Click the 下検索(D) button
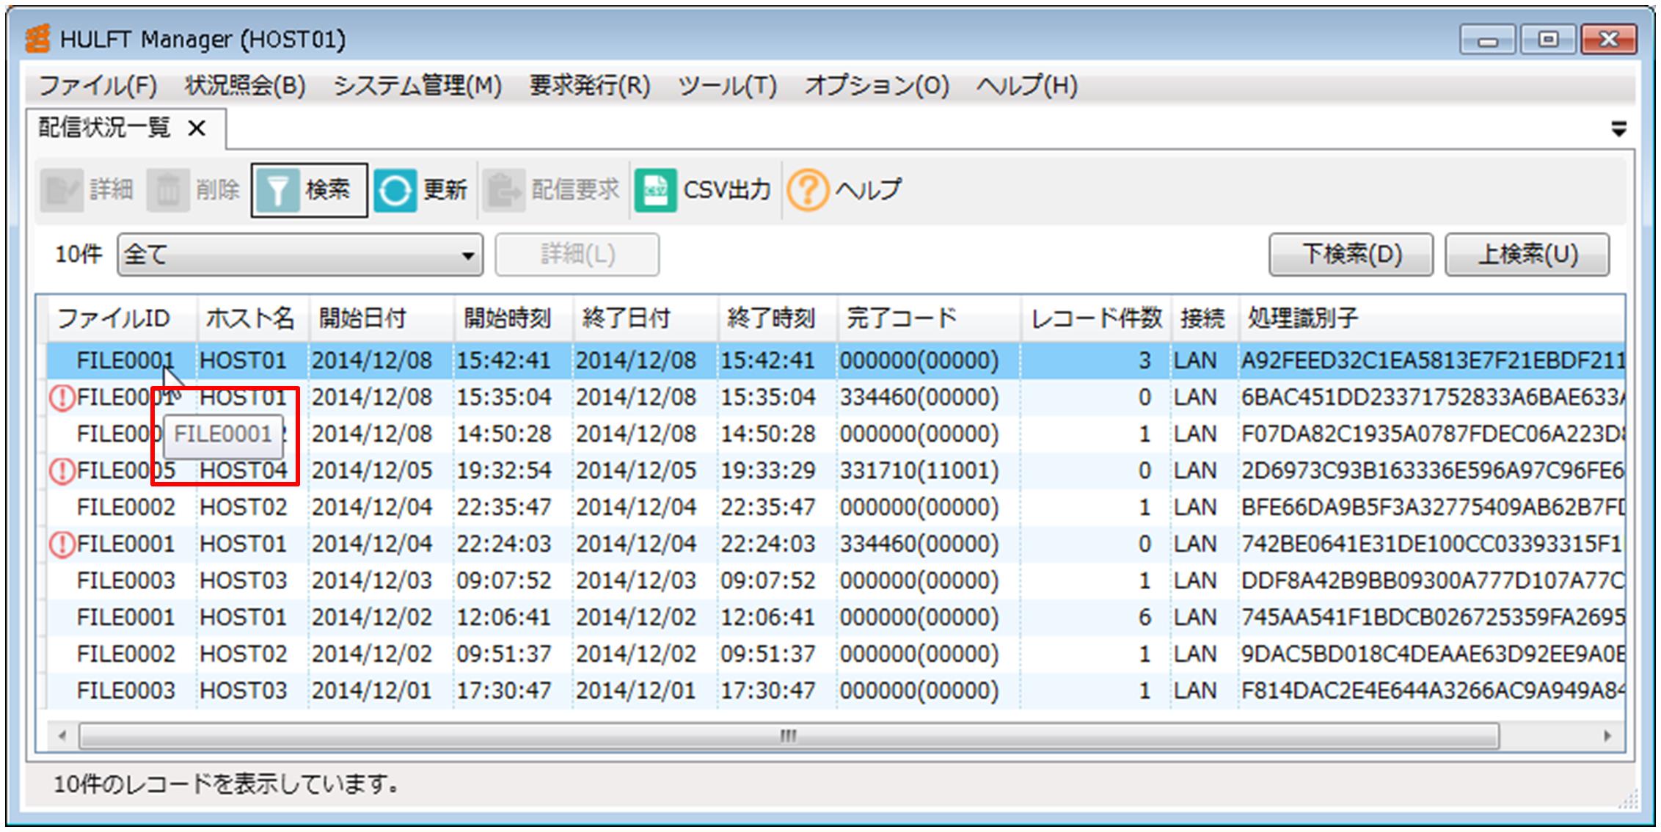Screen dimensions: 1661x832 coord(1351,255)
